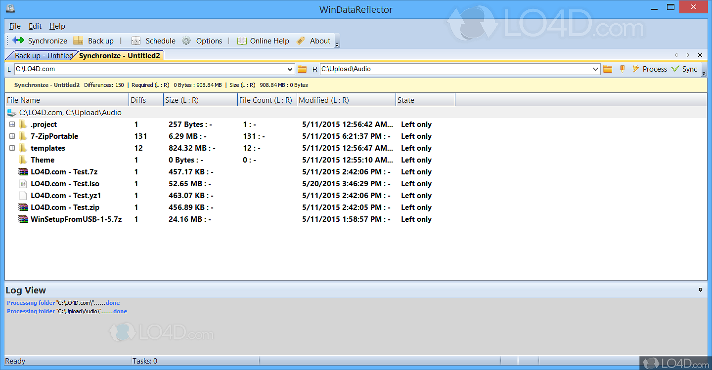Expand the 7-ZipPortable folder node
The height and width of the screenshot is (370, 712).
(11, 136)
